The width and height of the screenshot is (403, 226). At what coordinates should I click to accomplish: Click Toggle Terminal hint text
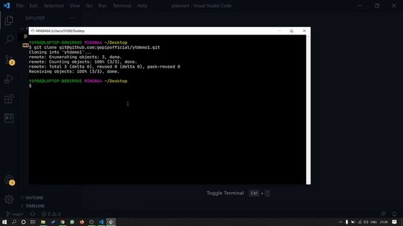click(x=225, y=193)
